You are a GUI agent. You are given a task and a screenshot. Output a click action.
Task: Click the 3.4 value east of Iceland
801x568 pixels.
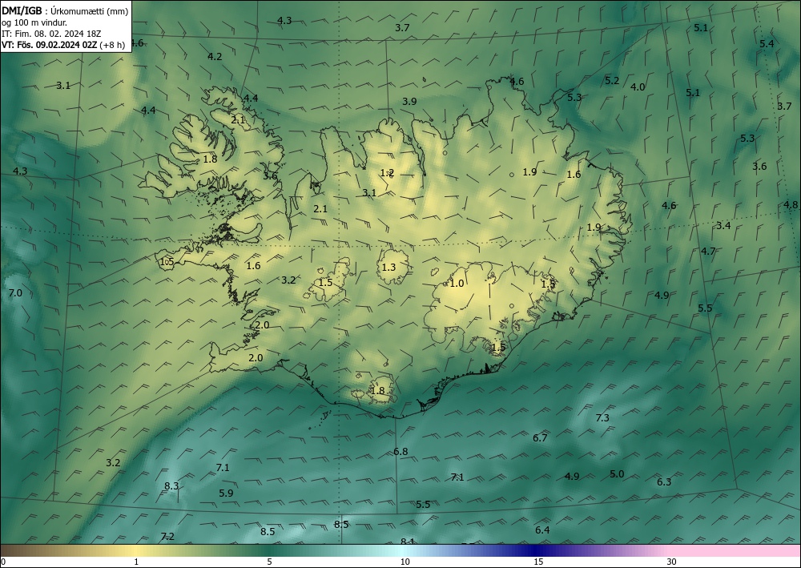click(723, 226)
